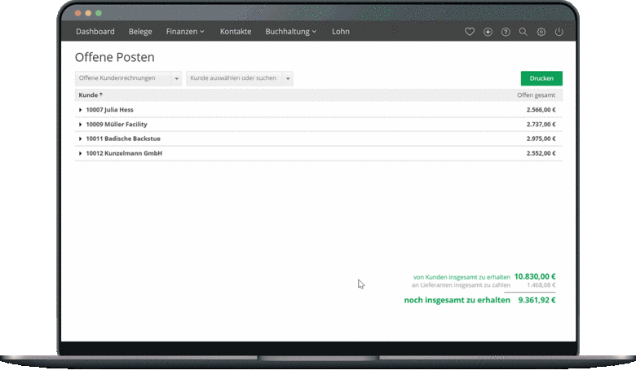Expand the 10007 Julia Hess row

(x=81, y=110)
